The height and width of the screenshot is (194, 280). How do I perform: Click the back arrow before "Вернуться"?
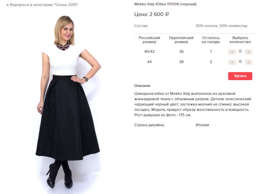[8, 5]
